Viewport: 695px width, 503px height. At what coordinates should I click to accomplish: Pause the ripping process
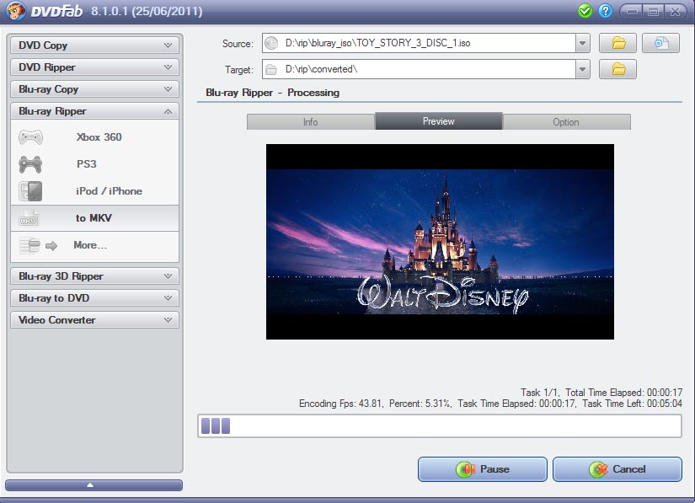483,469
